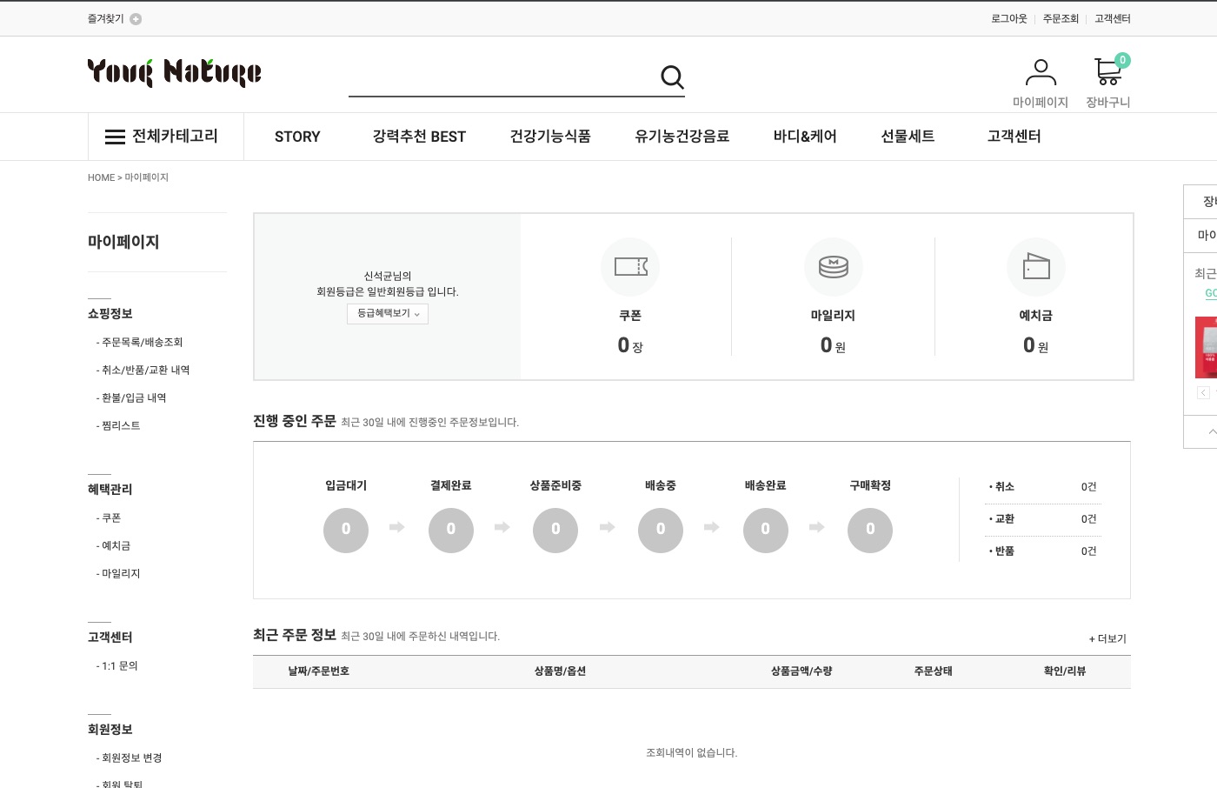1217x788 pixels.
Task: Click the previous arrow in recent products
Action: [x=1203, y=393]
